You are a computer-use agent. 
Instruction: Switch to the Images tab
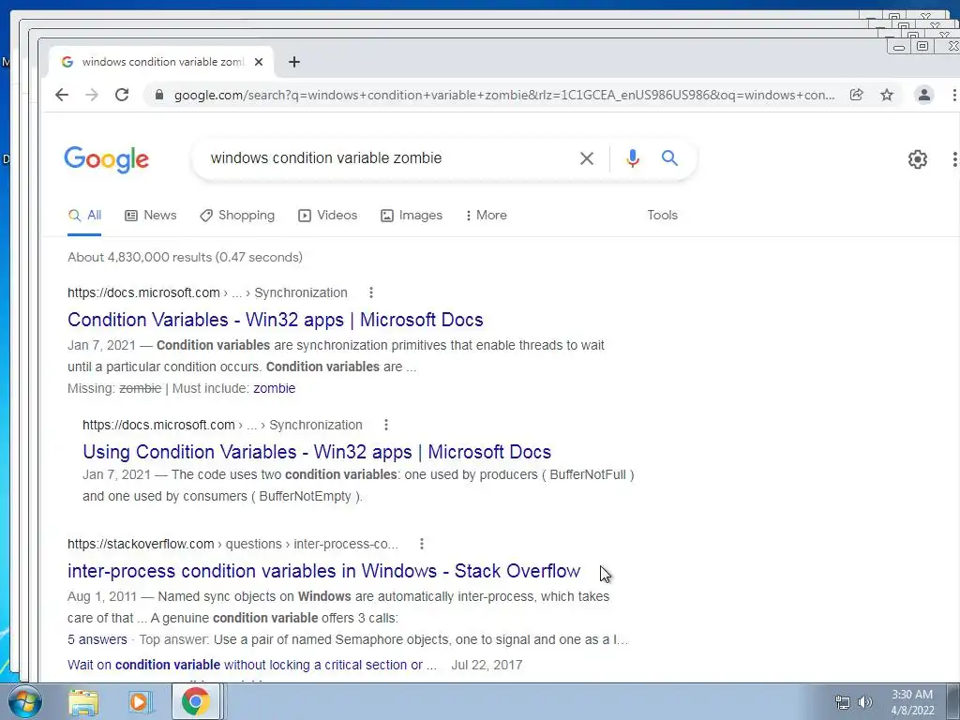(x=412, y=215)
